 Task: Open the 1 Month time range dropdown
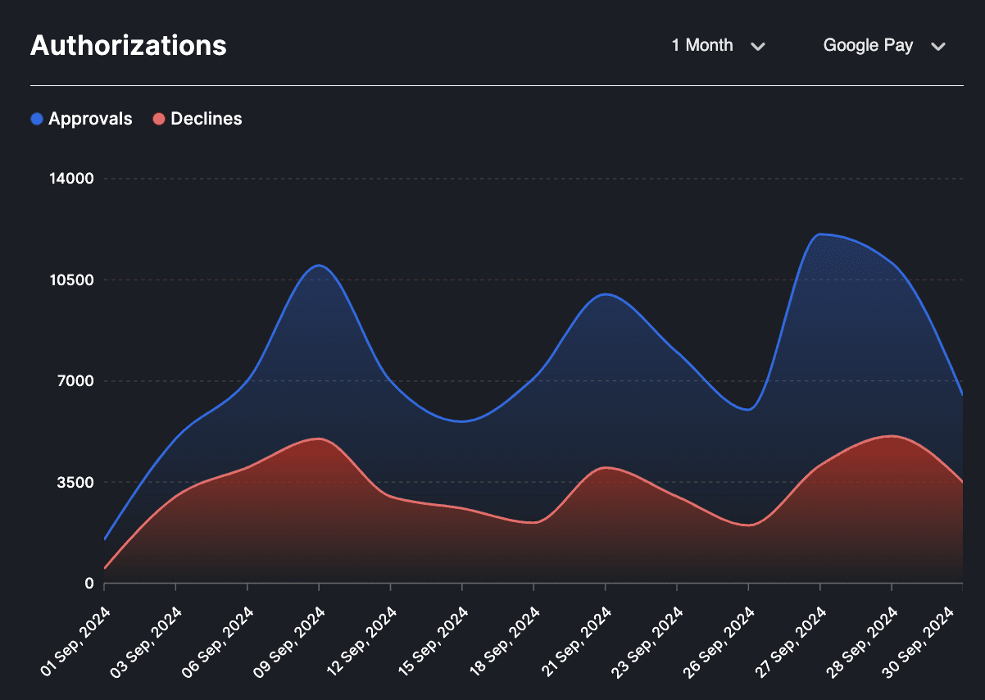point(718,45)
